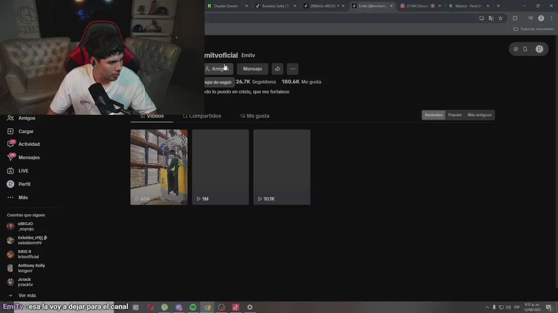The height and width of the screenshot is (313, 558).
Task: Sort videos by Más antiguos
Action: tap(480, 115)
